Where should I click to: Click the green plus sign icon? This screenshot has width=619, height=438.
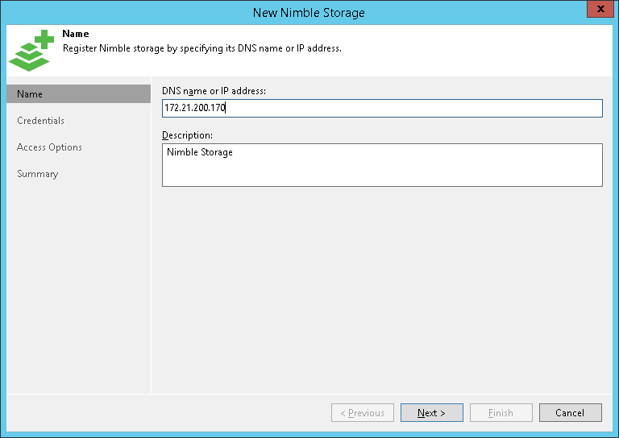[x=45, y=38]
